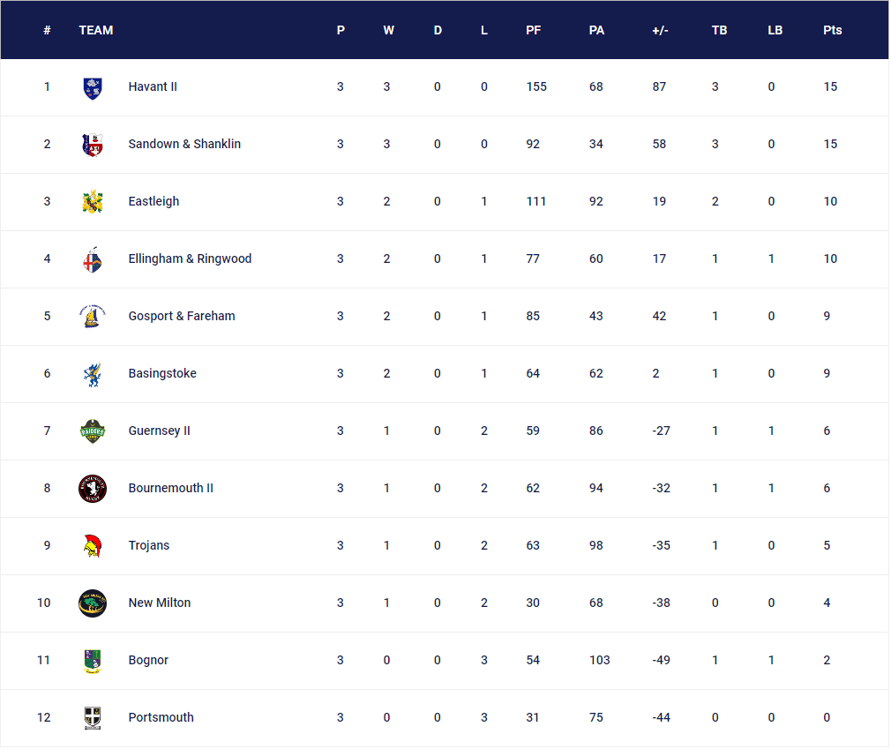Click the Bournemouth II round crest
This screenshot has height=749, width=891.
[92, 489]
